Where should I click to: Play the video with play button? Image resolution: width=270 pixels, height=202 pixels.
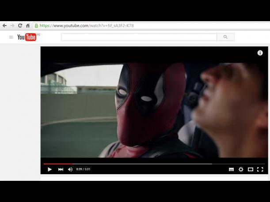[49, 169]
